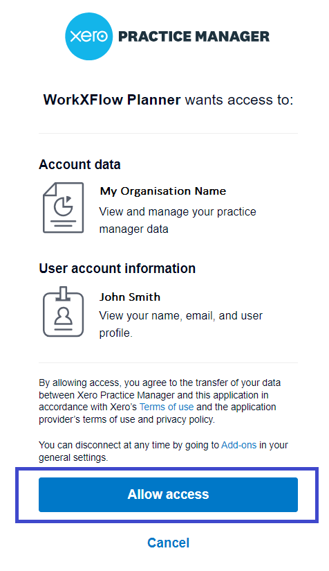Open Xero's Terms of use link
Image resolution: width=329 pixels, height=571 pixels.
pyautogui.click(x=167, y=407)
